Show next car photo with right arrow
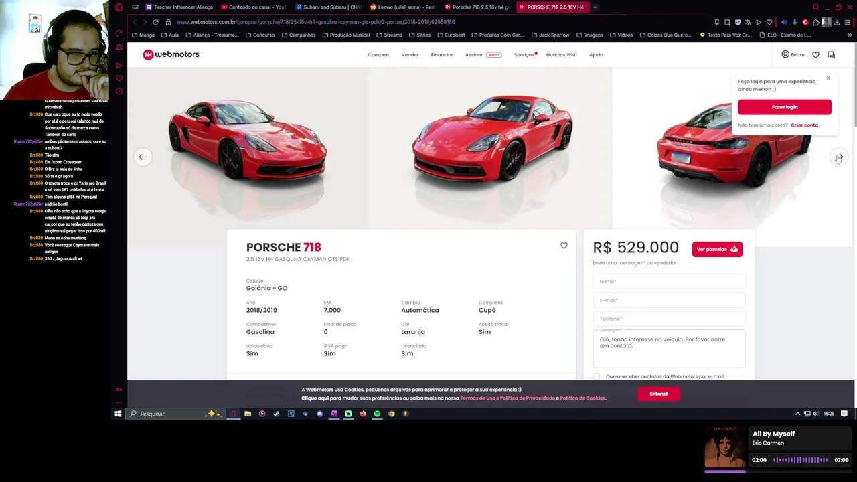 [838, 157]
